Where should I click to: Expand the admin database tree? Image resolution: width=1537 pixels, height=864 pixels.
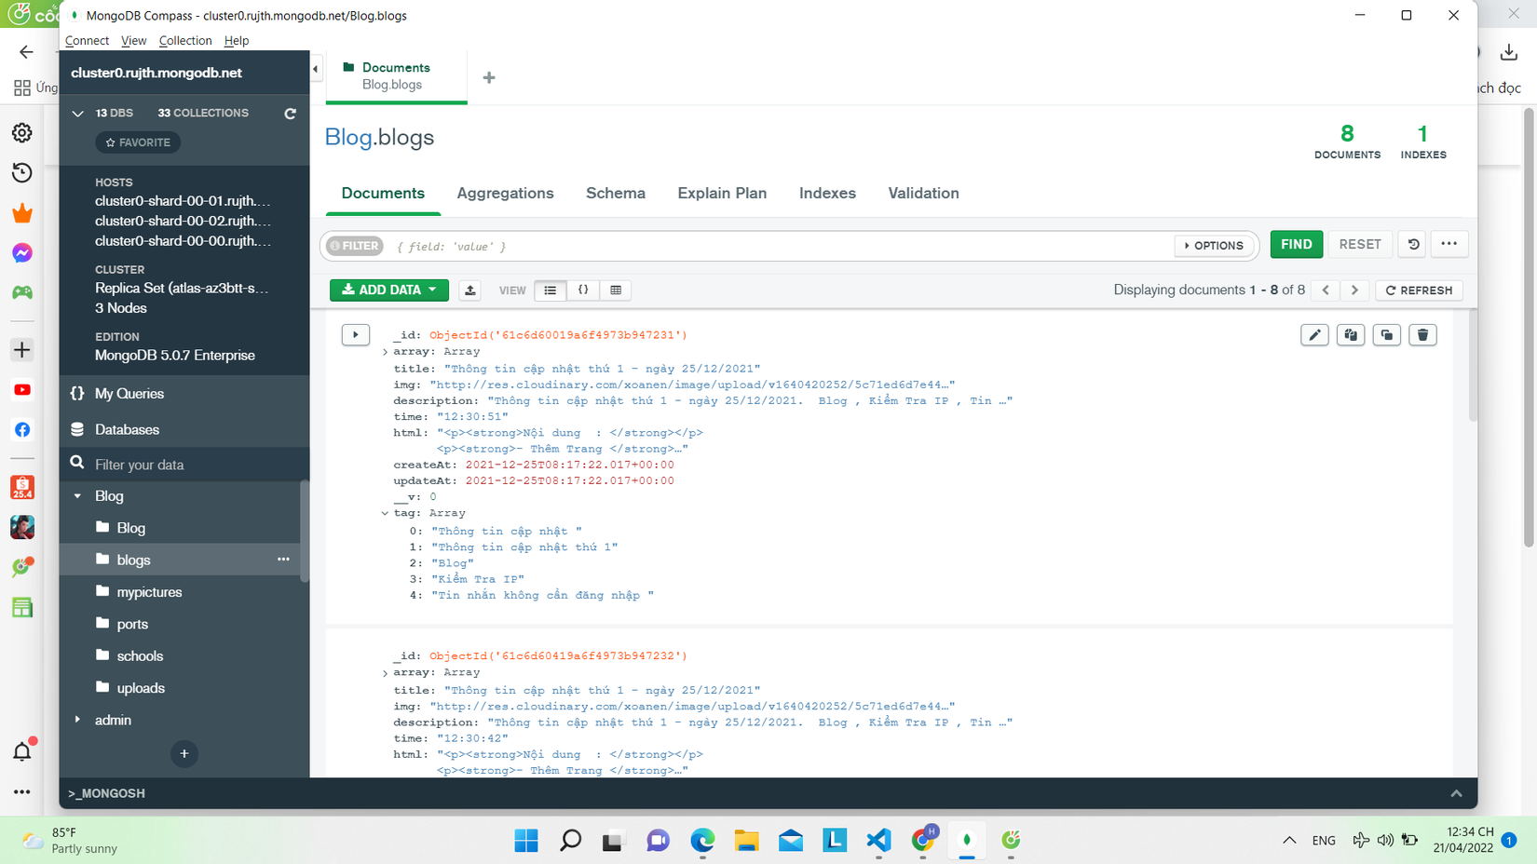tap(77, 720)
